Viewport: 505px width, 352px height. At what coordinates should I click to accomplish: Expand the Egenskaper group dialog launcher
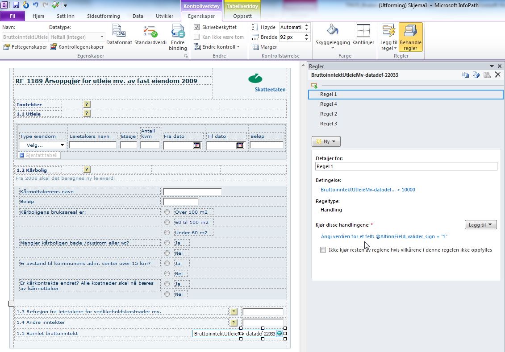(186, 56)
